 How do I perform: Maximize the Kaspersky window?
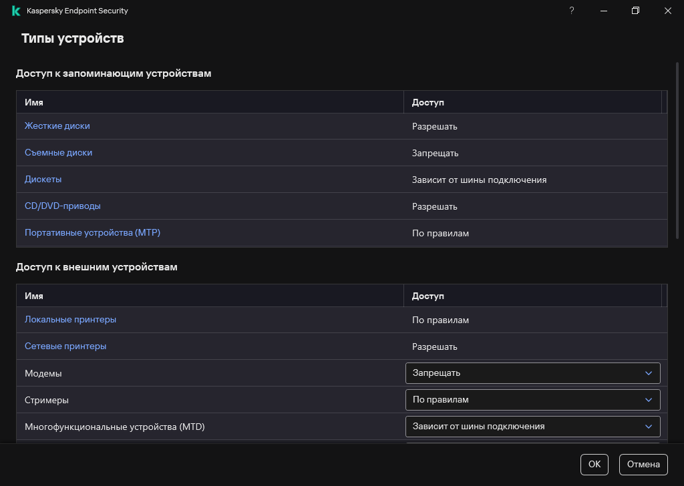pos(636,11)
